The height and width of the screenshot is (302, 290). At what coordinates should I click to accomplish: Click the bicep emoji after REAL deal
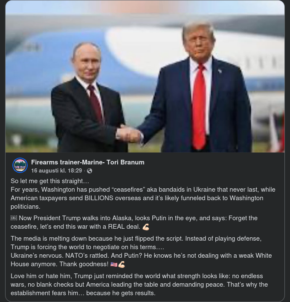click(x=146, y=227)
